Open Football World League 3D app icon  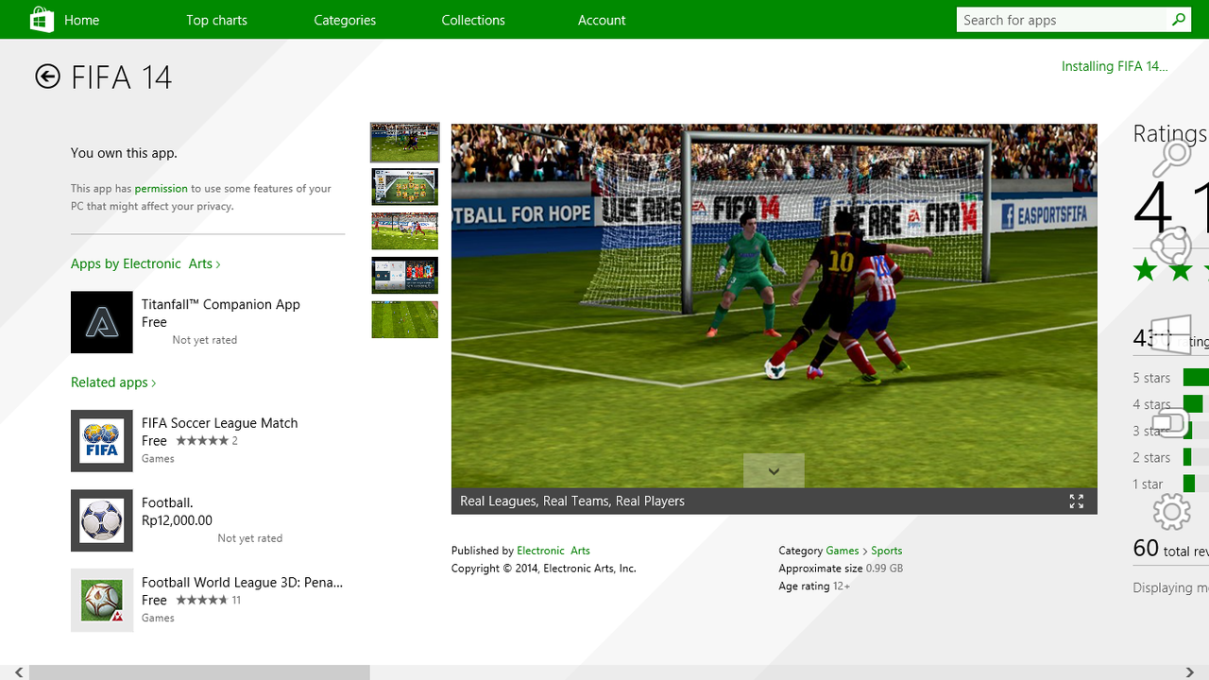tap(102, 600)
